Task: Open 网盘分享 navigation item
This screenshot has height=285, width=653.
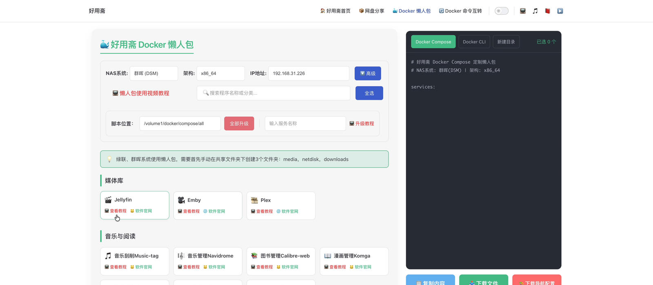Action: click(371, 11)
